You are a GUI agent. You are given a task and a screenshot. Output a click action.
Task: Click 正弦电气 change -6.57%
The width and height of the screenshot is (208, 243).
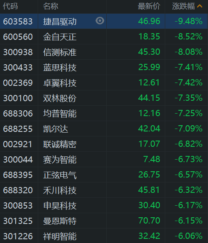pyautogui.click(x=188, y=175)
